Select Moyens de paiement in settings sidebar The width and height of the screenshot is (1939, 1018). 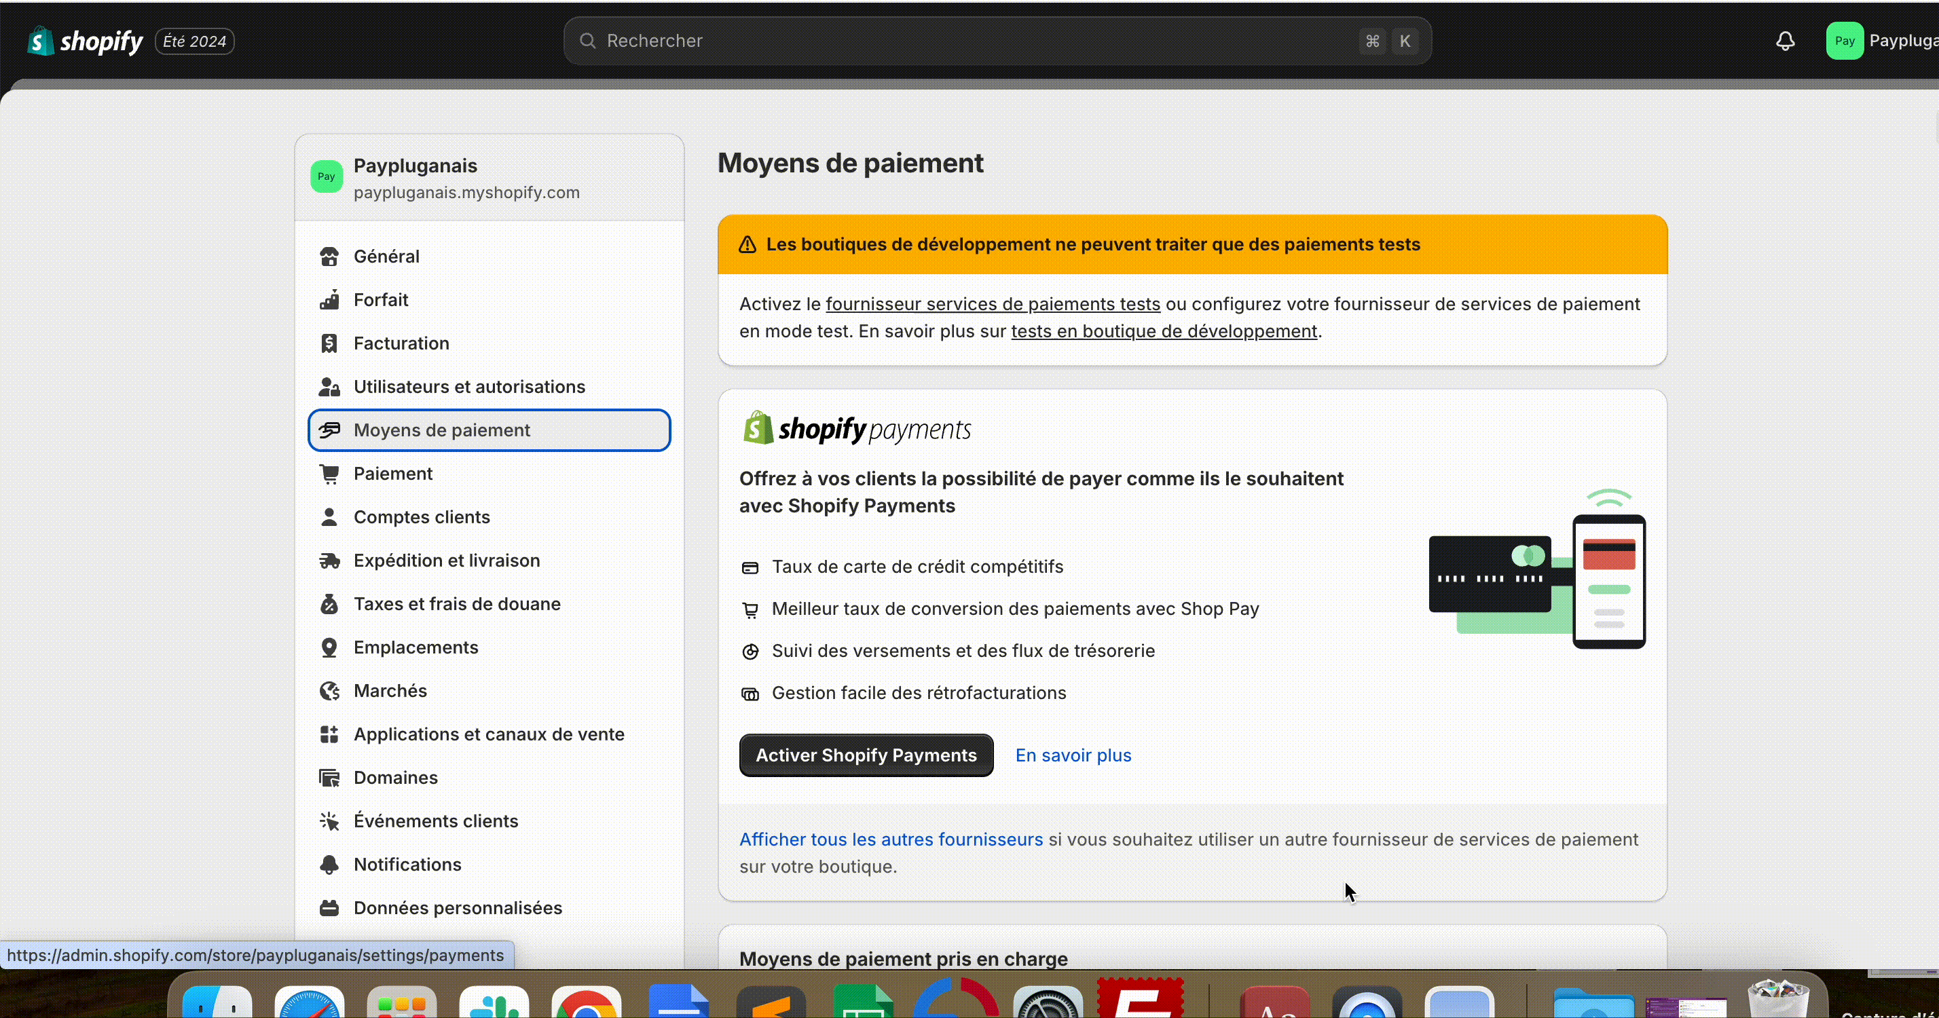490,430
